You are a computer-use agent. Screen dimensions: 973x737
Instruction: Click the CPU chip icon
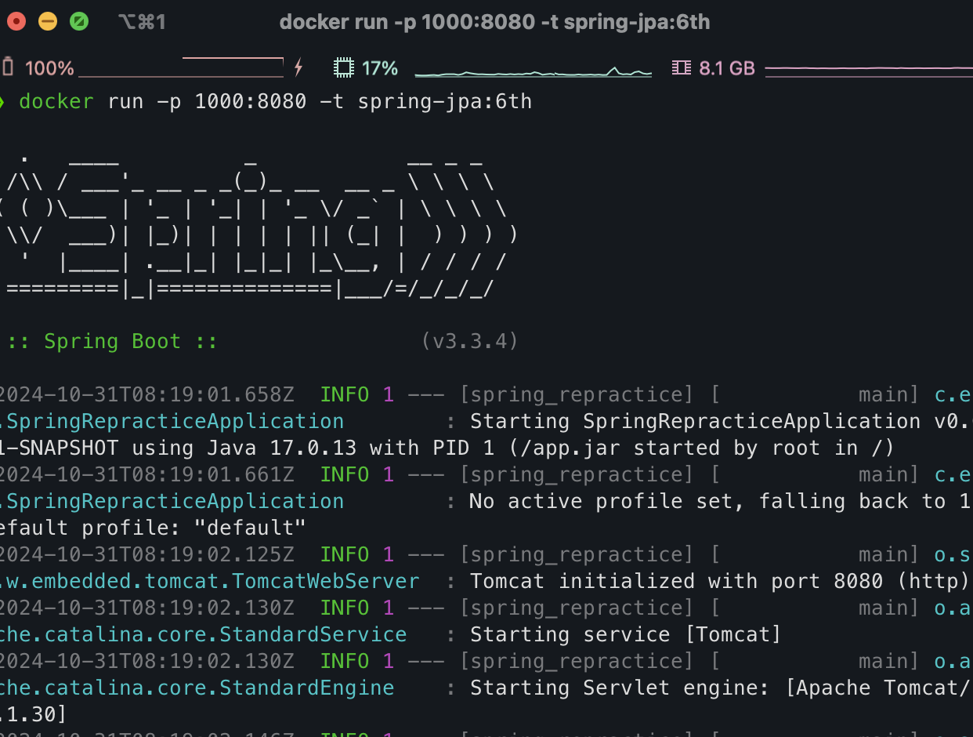point(342,68)
